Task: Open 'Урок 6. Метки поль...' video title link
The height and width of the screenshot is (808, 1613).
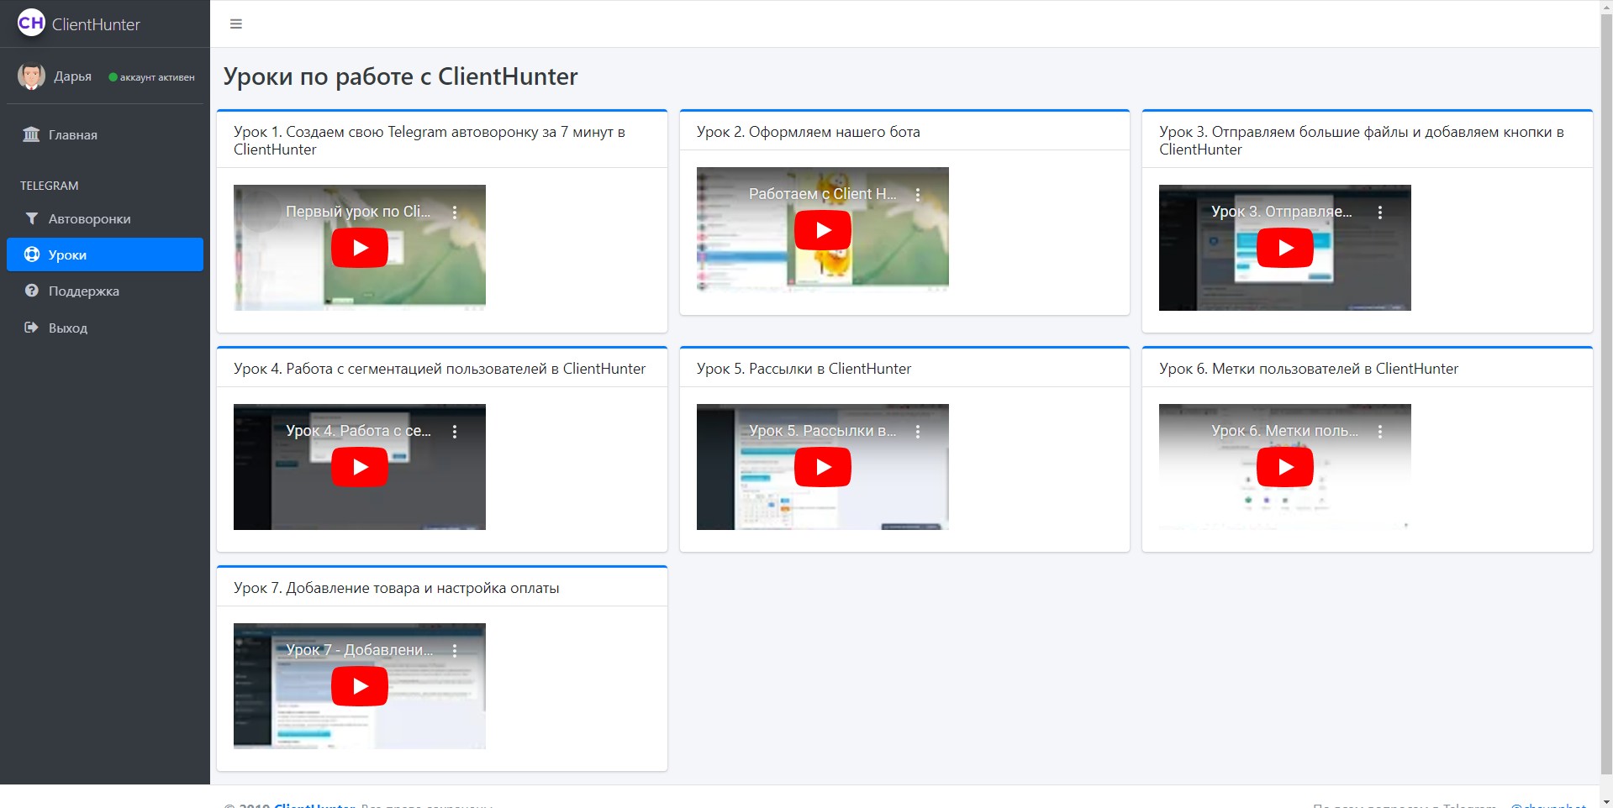Action: point(1284,431)
